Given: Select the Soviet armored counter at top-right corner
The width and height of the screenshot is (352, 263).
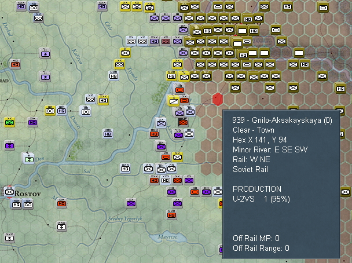Looking at the screenshot, I should tap(323, 8).
